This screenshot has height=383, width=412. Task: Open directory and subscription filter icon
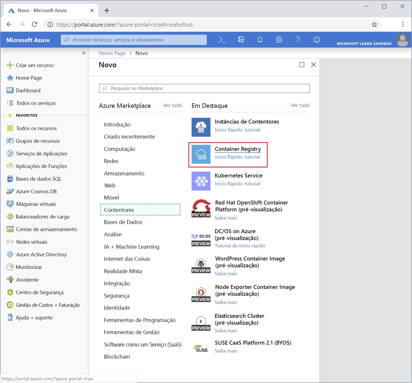click(241, 40)
